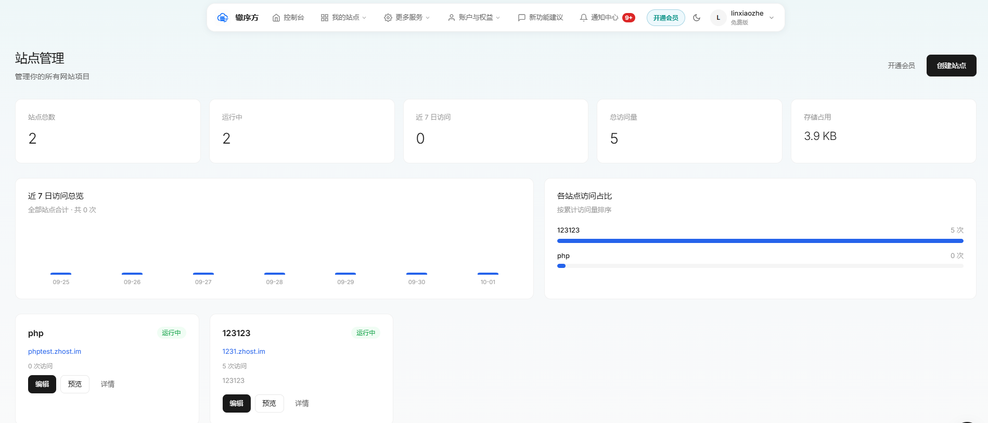Click 预览 on the php site card
Screen dimensions: 988x423
click(75, 384)
